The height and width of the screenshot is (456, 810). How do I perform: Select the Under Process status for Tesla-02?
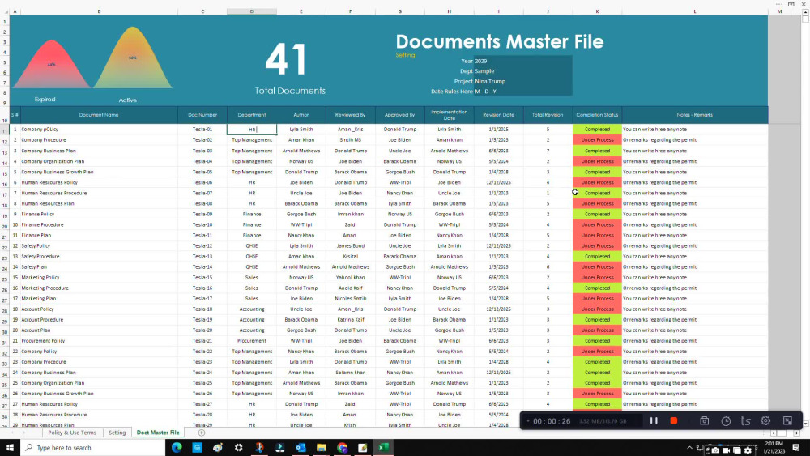[597, 140]
